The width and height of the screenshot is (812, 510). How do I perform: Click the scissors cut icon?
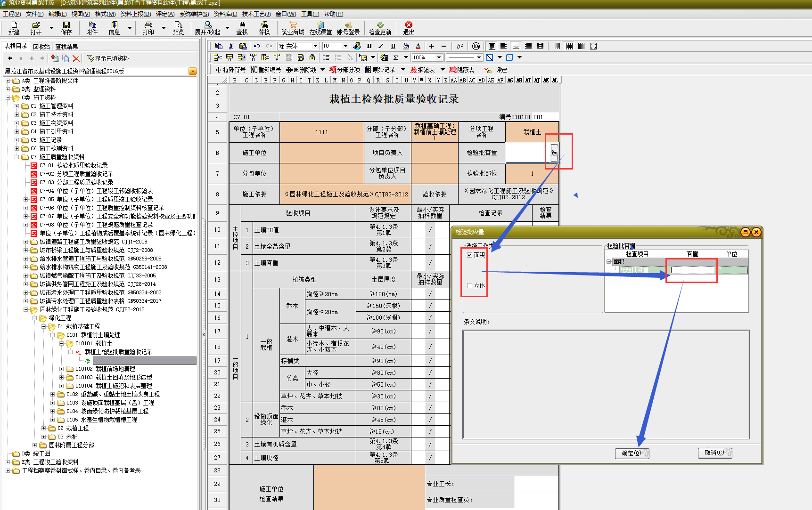click(231, 46)
